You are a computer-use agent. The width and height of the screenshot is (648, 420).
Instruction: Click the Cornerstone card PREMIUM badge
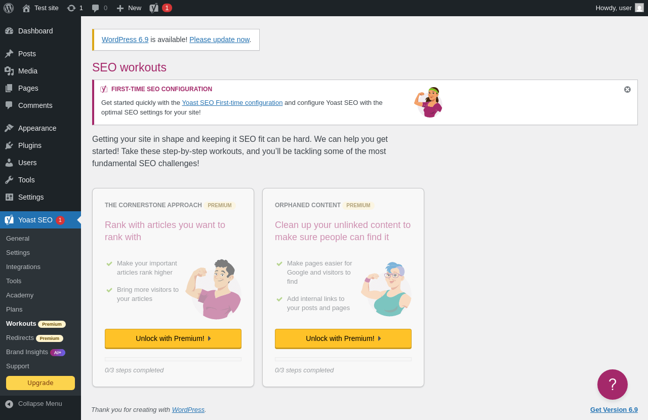[220, 206]
